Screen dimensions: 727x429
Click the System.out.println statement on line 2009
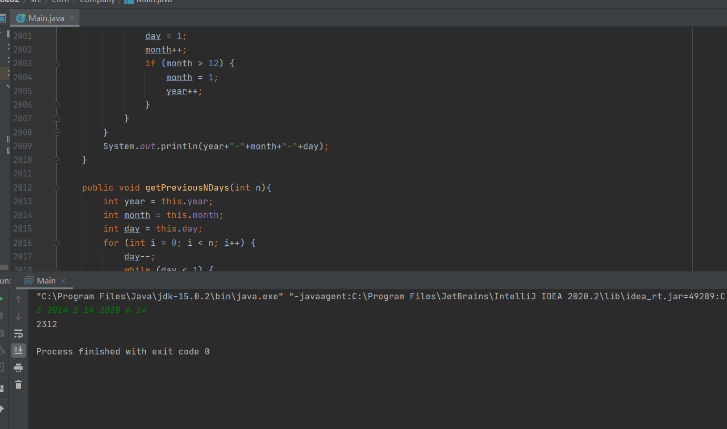(x=216, y=146)
